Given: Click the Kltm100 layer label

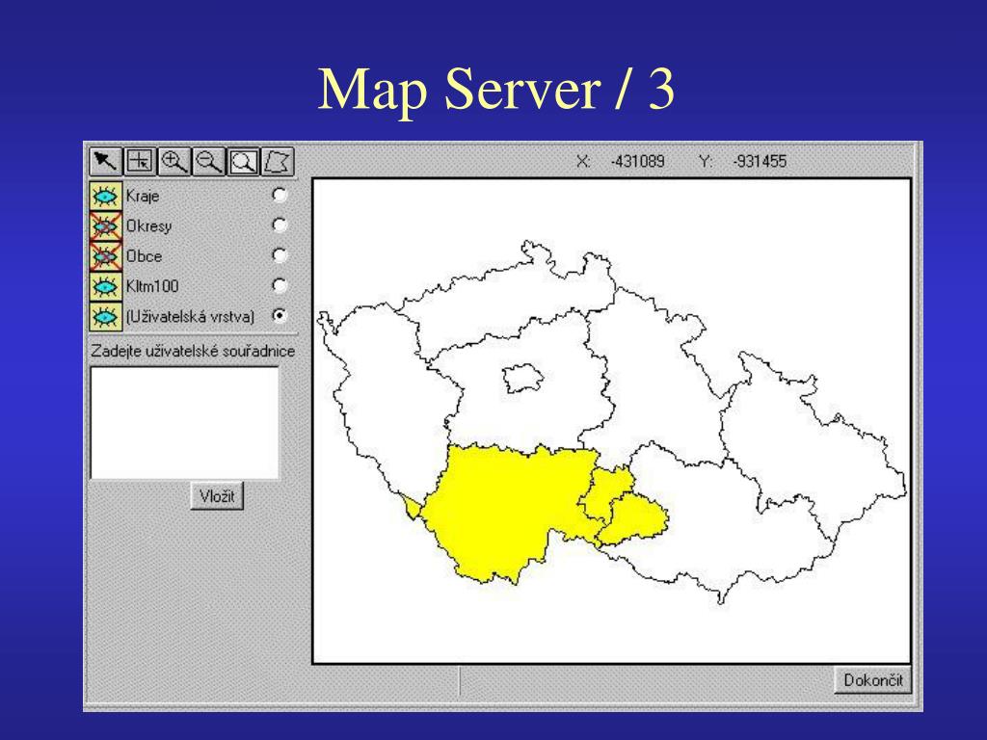Looking at the screenshot, I should (152, 286).
